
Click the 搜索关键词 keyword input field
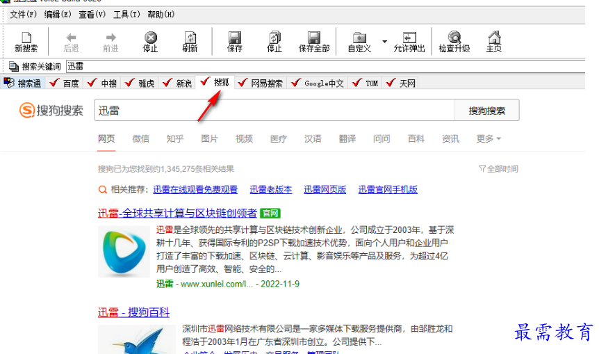pos(325,66)
